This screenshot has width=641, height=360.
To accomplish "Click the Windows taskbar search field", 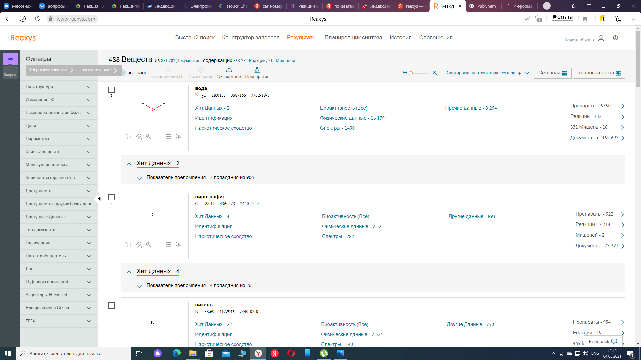I will point(73,353).
